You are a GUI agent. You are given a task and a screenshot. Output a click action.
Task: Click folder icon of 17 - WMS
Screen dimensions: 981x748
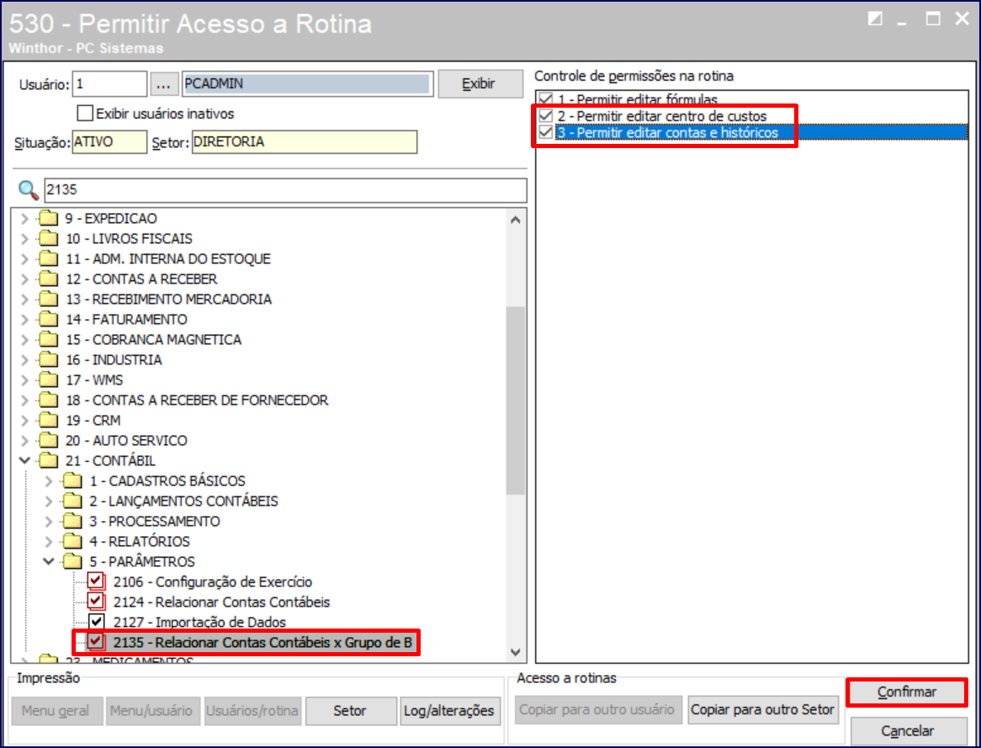point(48,380)
